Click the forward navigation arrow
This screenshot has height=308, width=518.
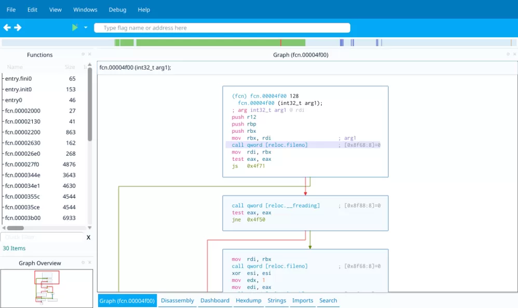[x=18, y=27]
